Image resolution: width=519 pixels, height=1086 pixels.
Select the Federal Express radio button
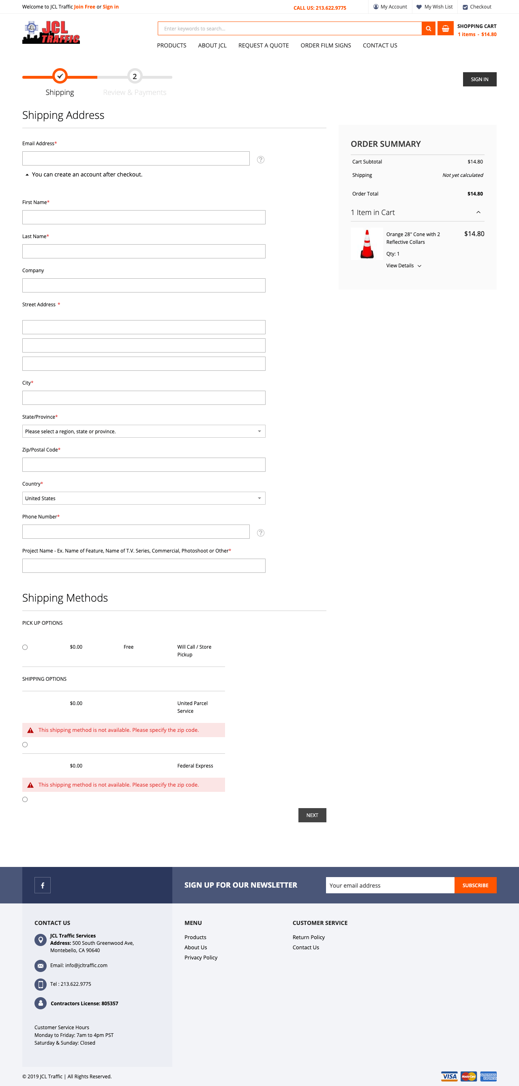(25, 799)
